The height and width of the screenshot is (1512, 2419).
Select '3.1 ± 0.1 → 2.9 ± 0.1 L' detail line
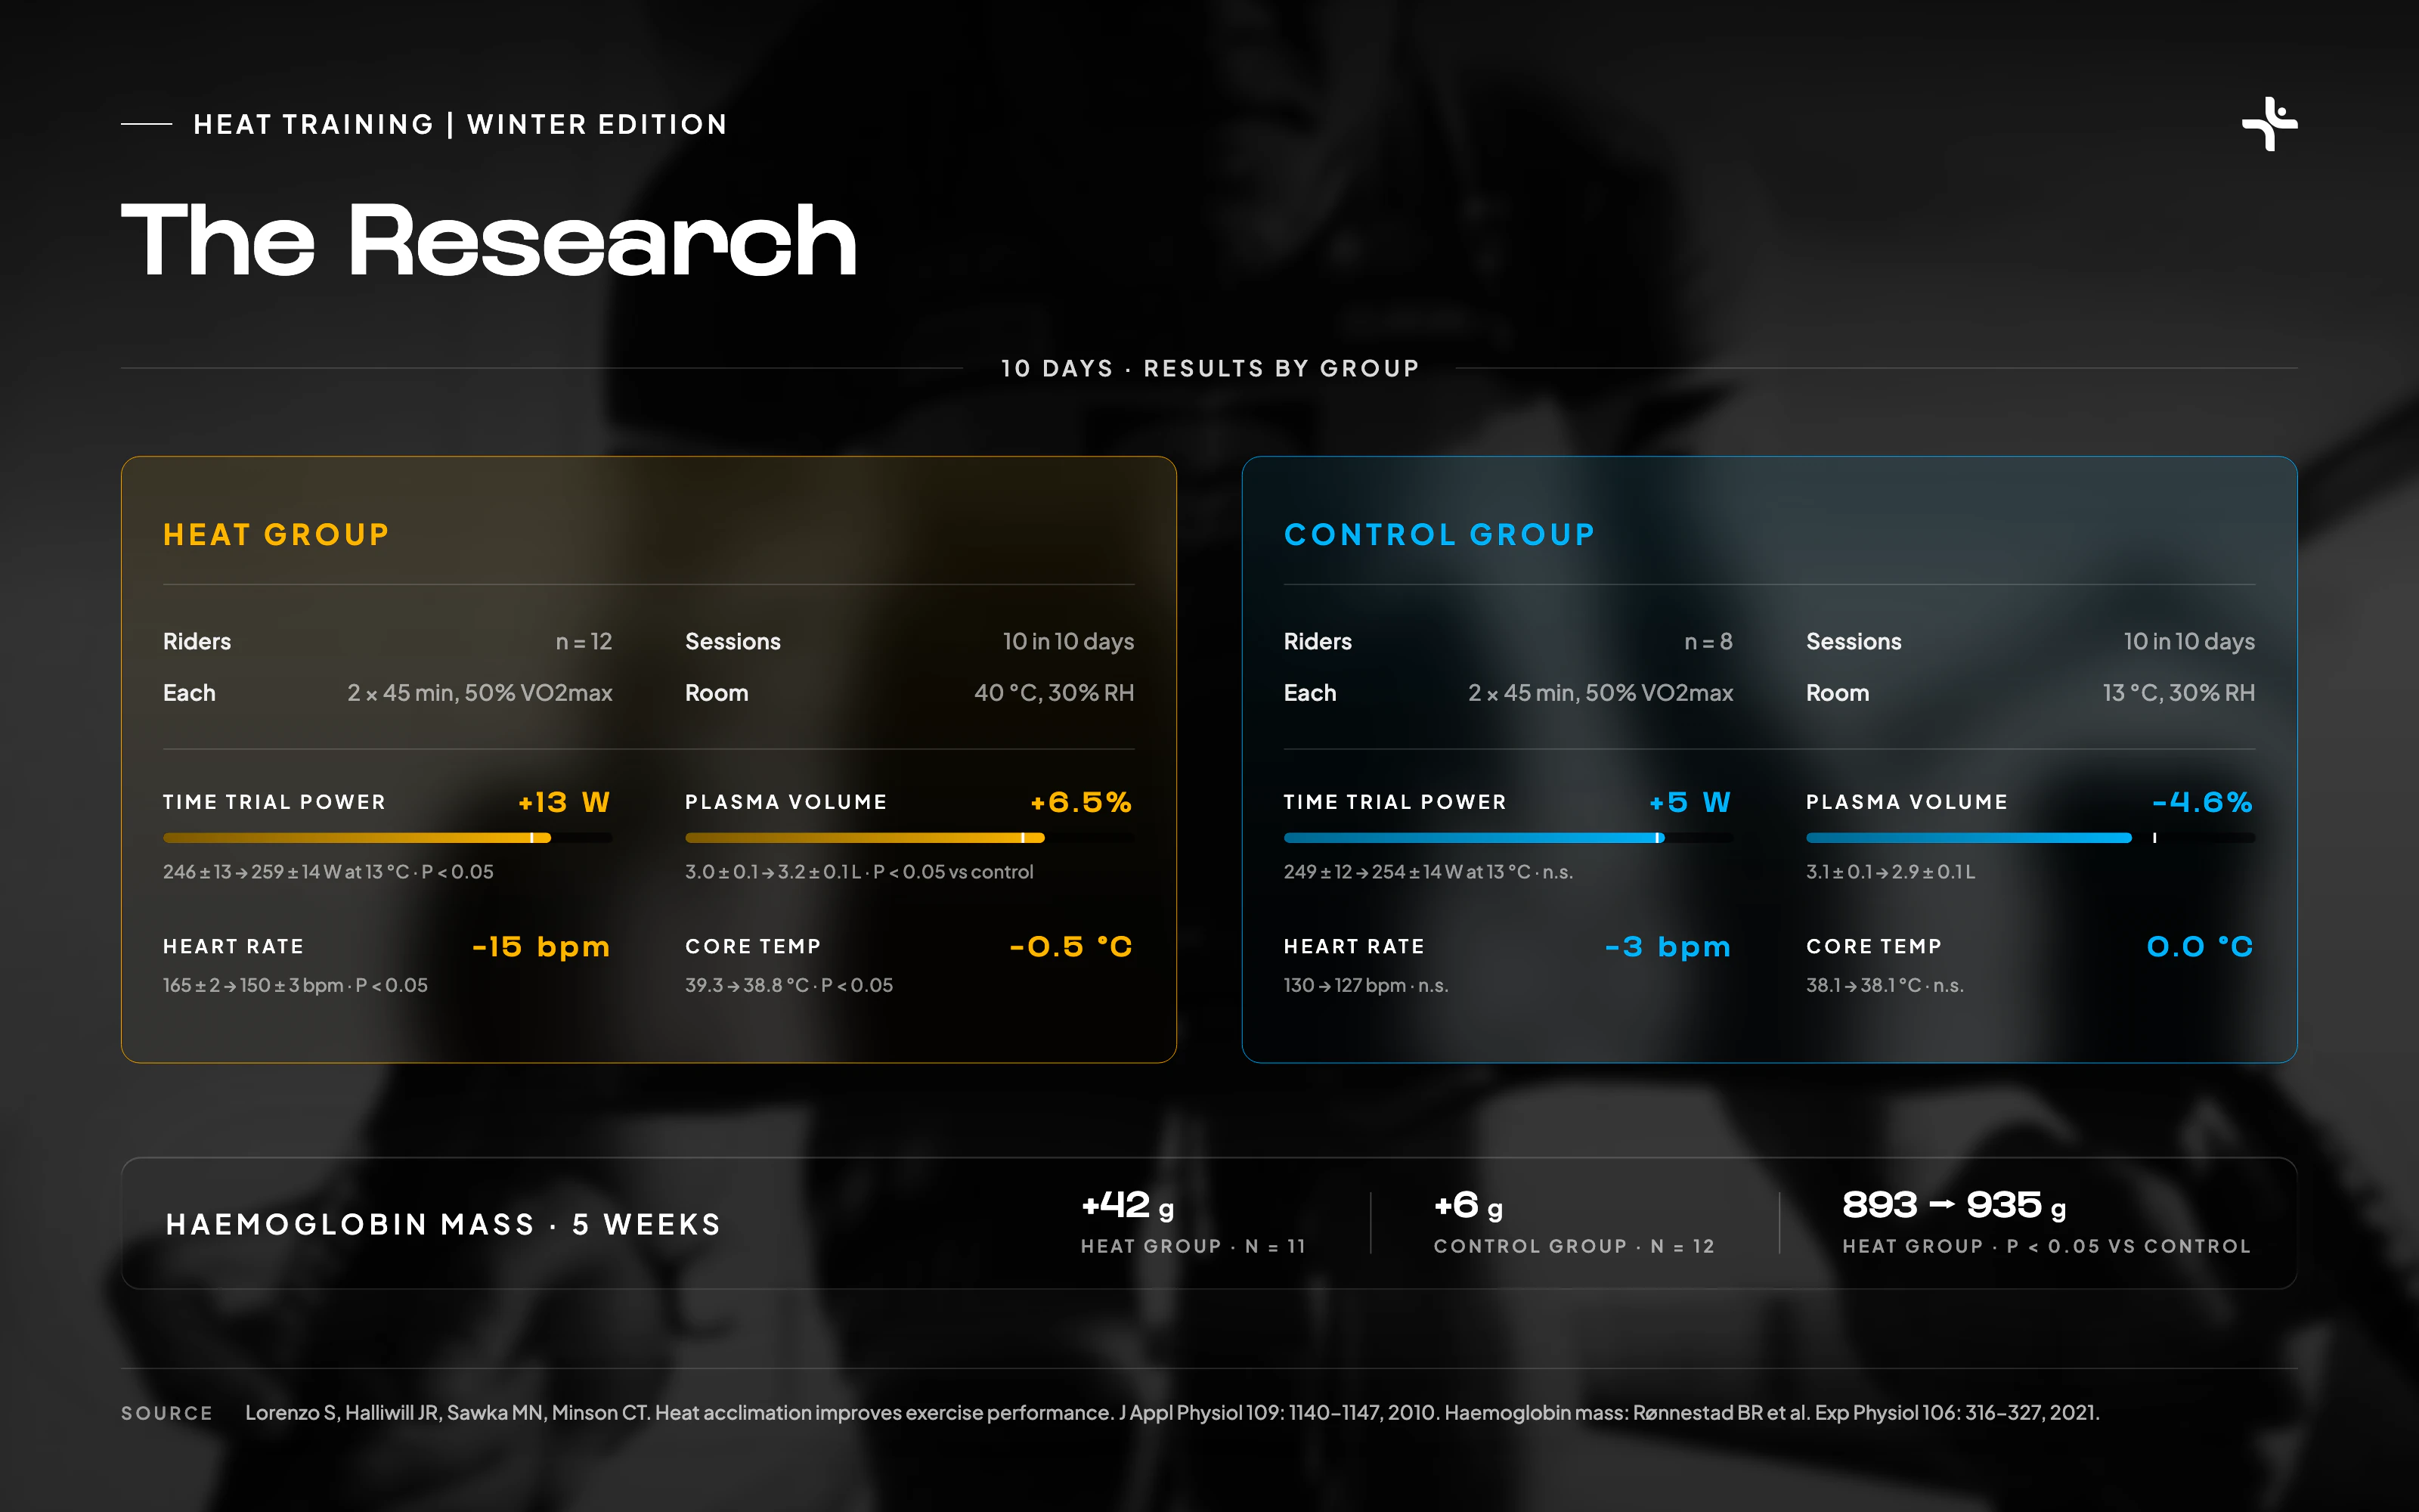1890,872
